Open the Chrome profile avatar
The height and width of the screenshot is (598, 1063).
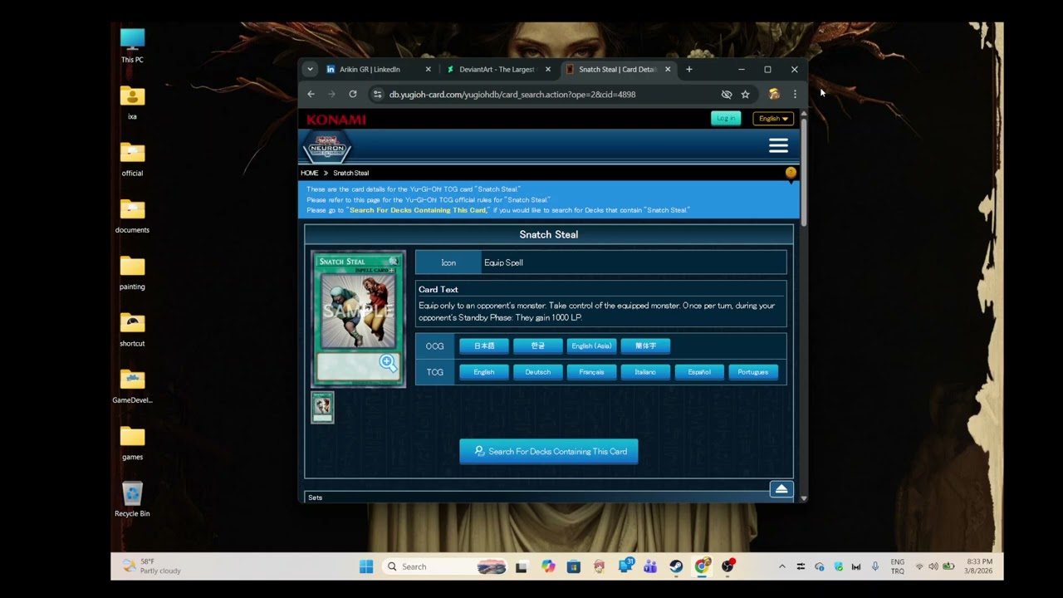click(774, 95)
